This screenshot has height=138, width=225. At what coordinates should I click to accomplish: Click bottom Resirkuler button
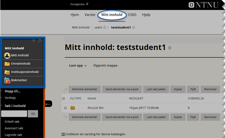210,117
